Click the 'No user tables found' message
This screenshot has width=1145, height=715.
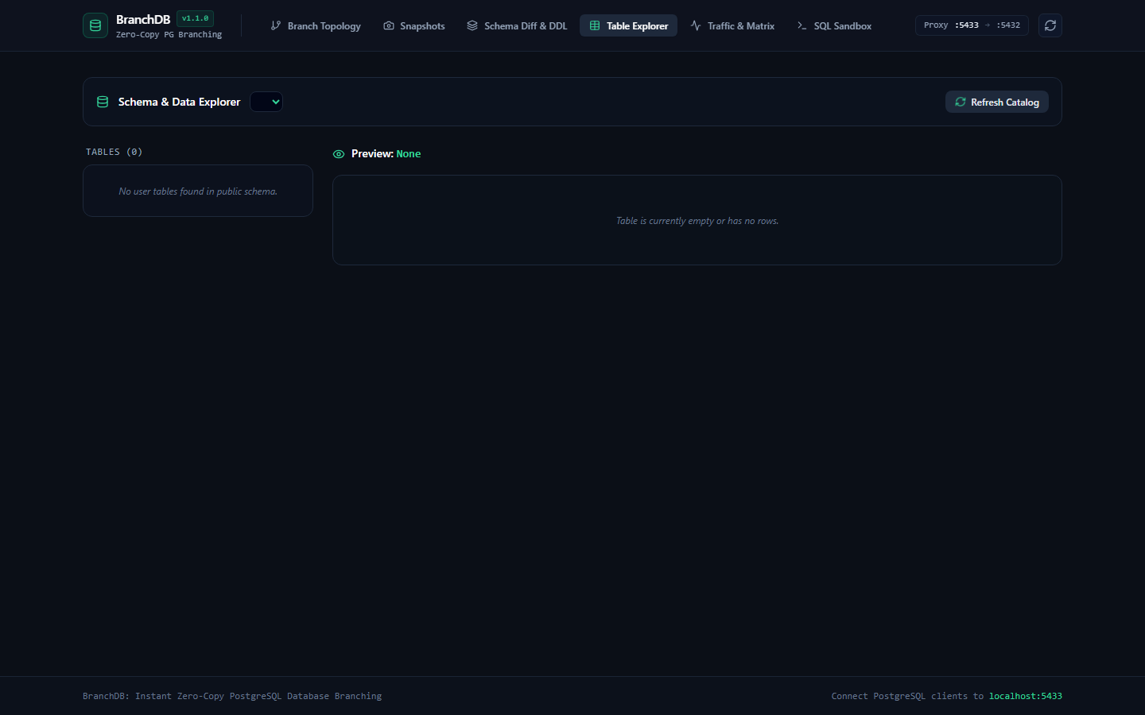[x=198, y=191]
